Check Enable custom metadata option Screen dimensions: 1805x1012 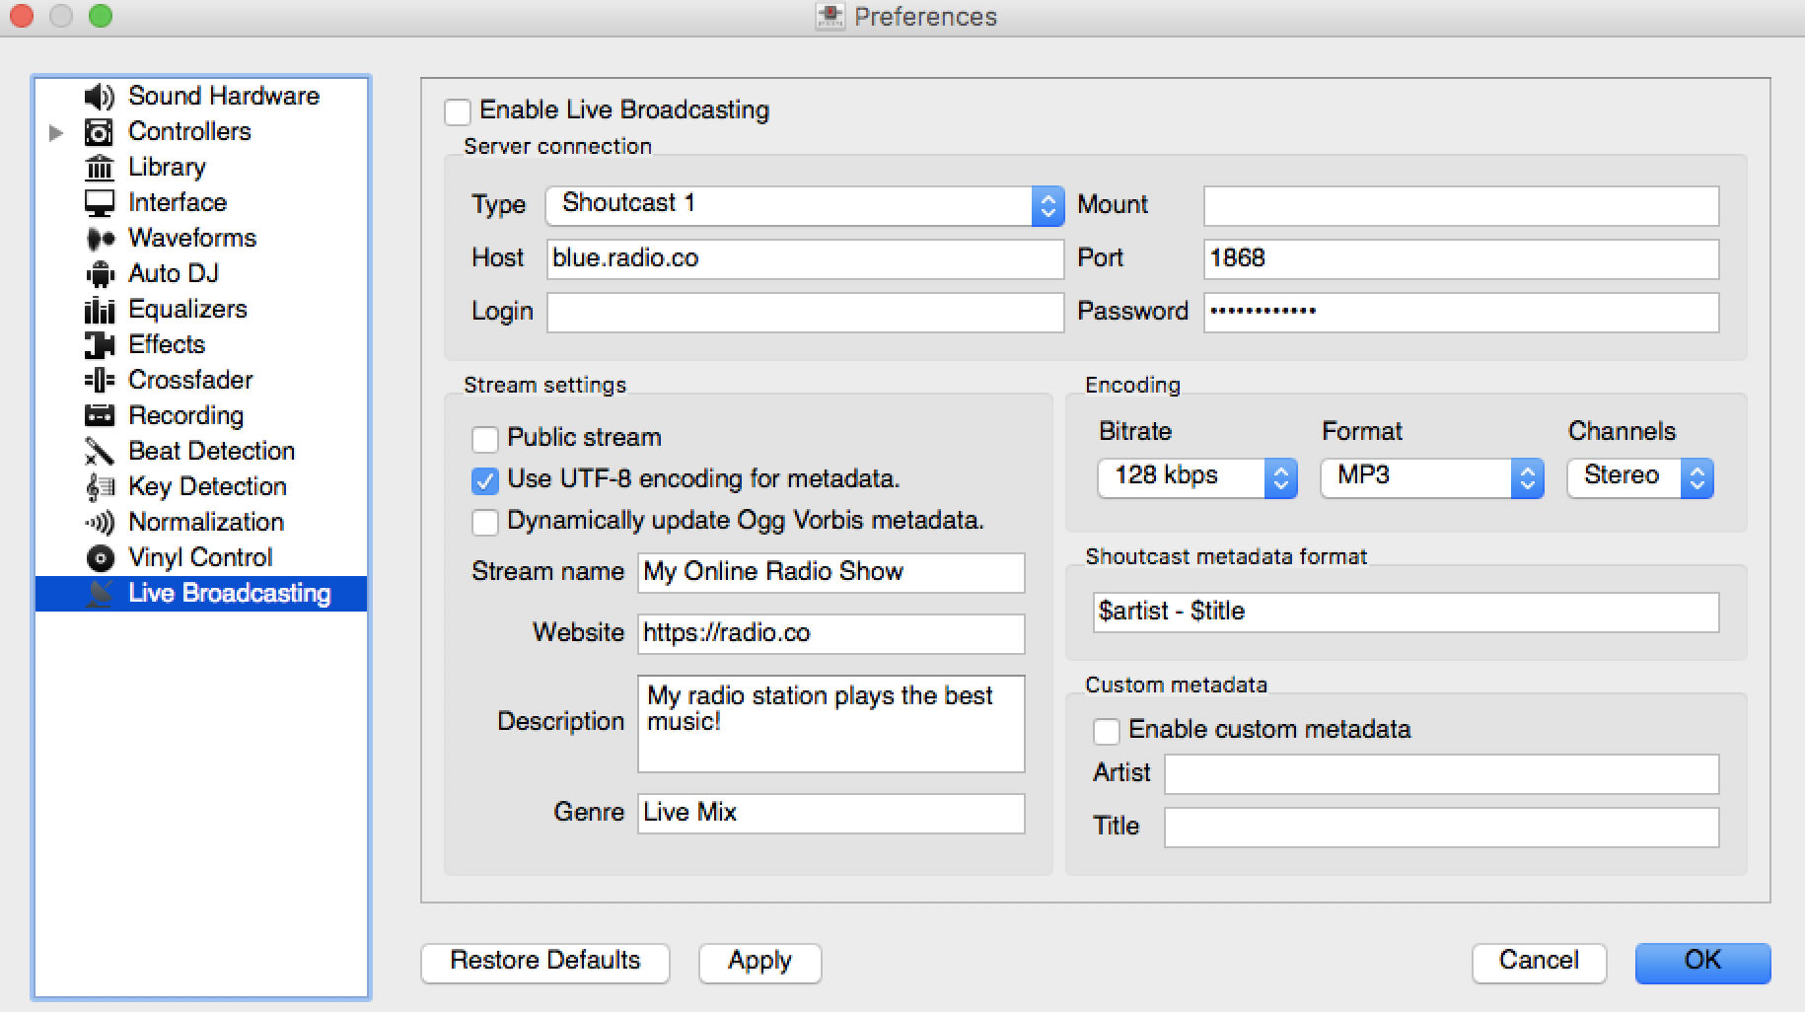1106,731
